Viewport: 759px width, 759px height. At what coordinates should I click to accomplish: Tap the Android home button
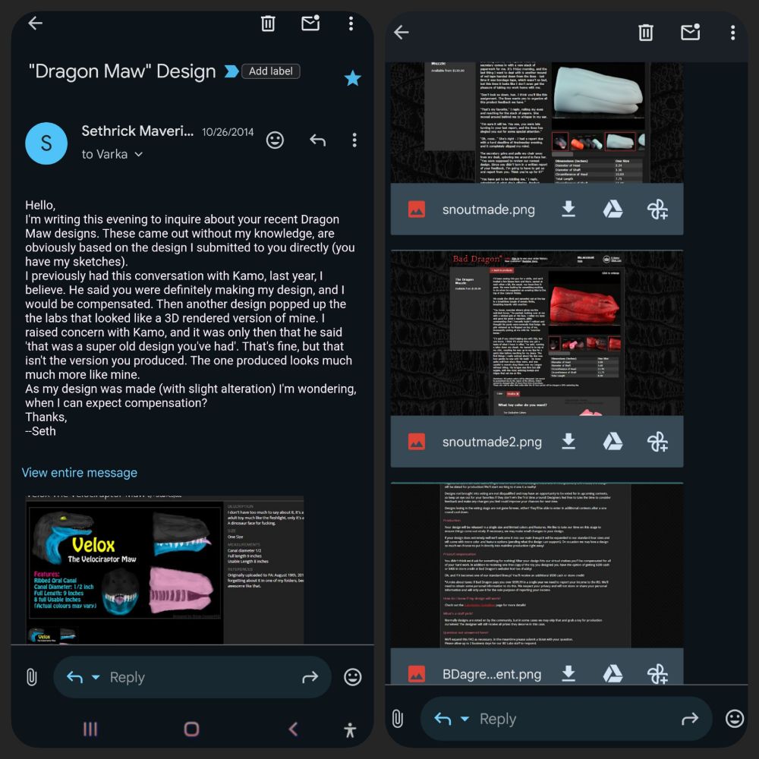point(192,729)
